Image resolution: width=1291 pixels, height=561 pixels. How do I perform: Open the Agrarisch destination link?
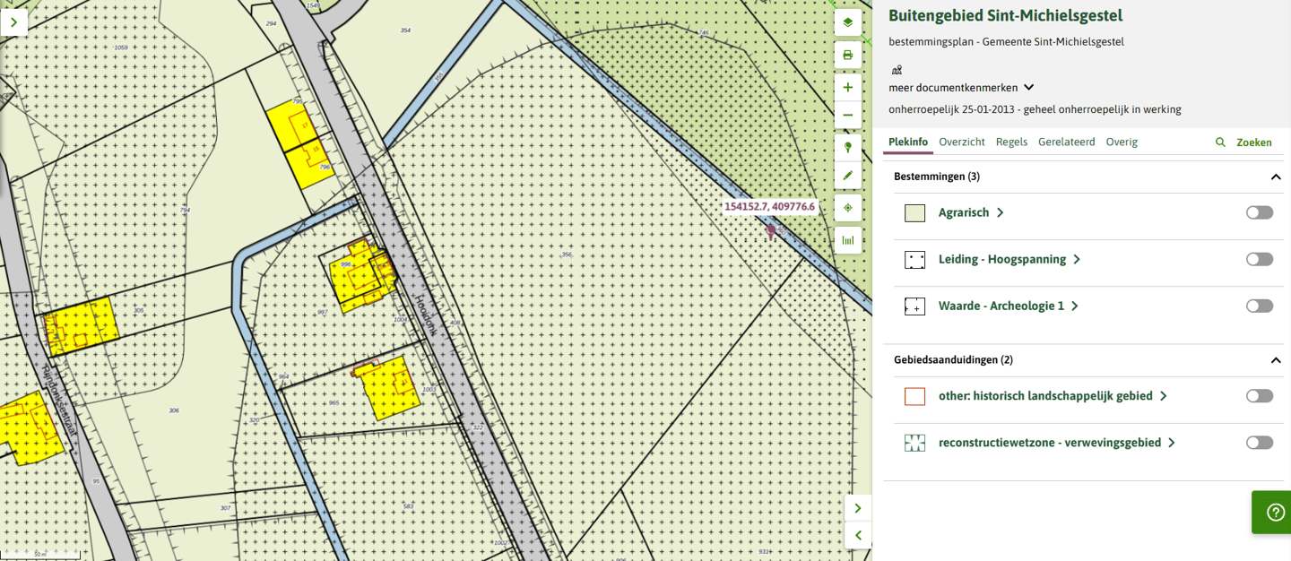pos(964,212)
